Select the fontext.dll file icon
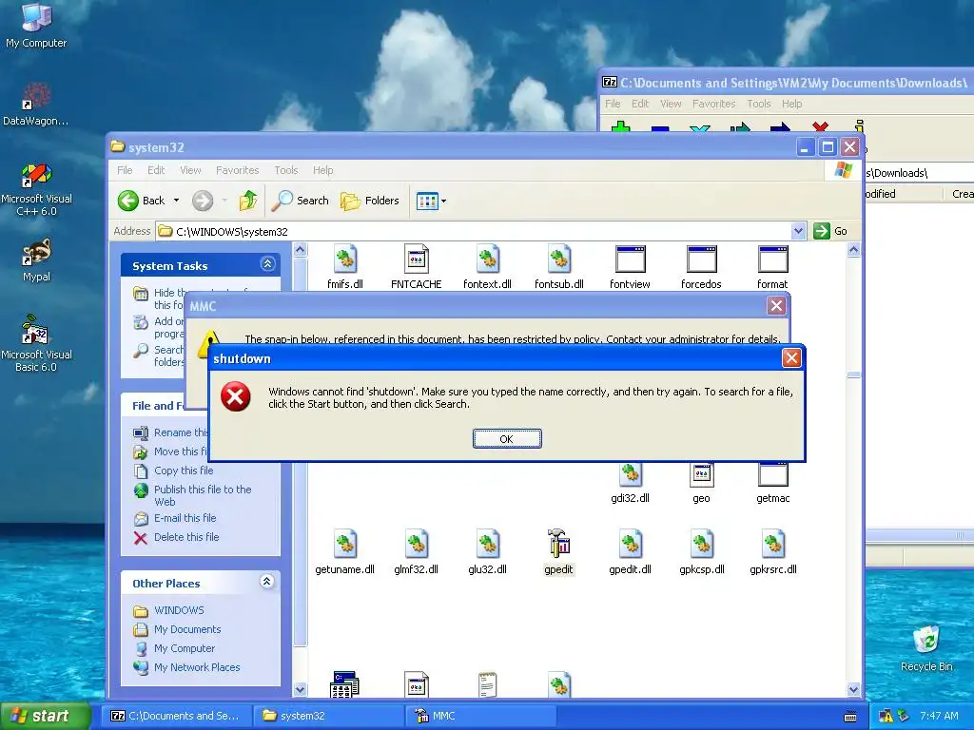Image resolution: width=974 pixels, height=730 pixels. (488, 259)
